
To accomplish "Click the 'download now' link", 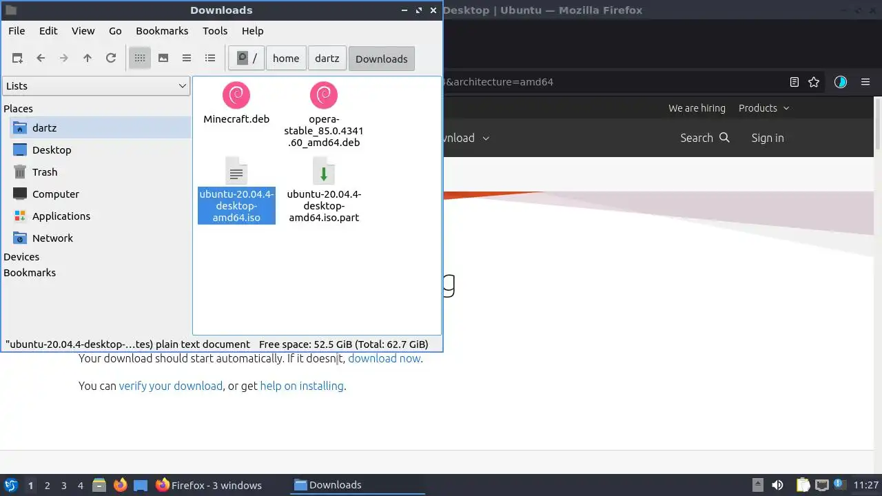I will pos(384,358).
